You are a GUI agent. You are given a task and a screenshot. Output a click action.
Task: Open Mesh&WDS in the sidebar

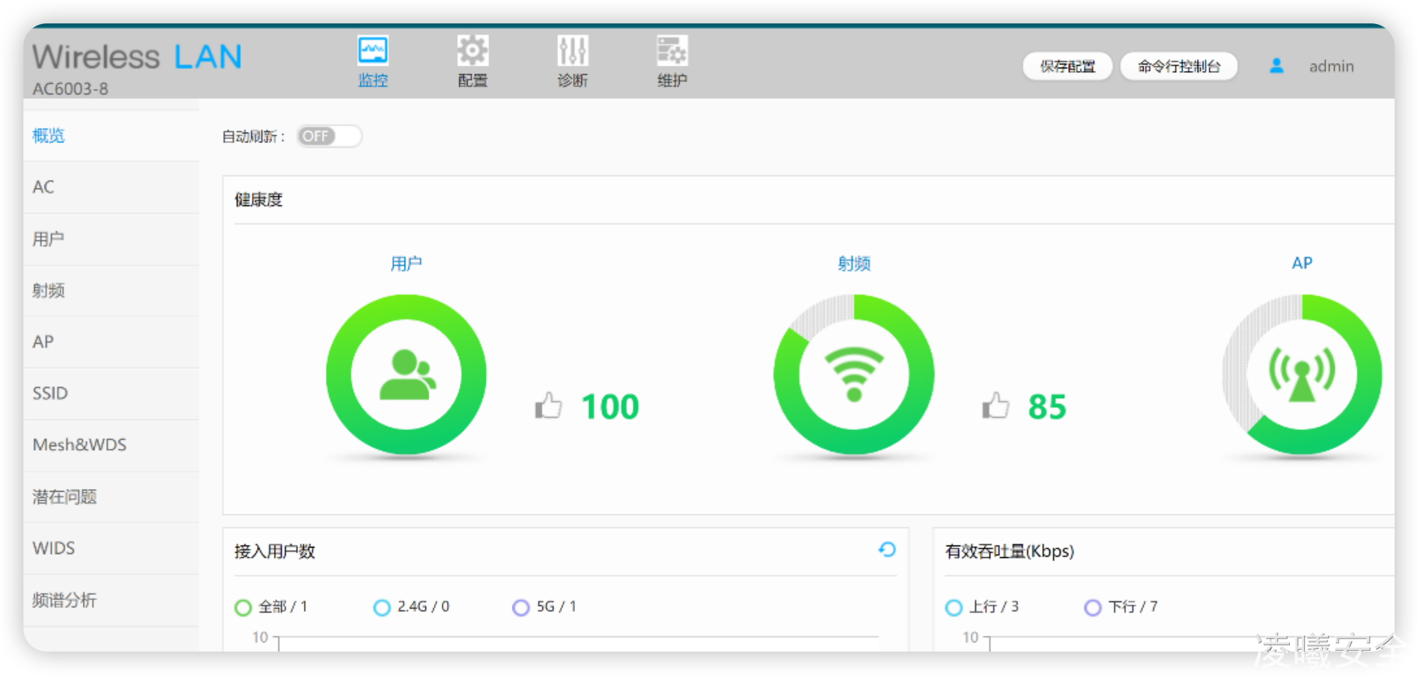[79, 445]
